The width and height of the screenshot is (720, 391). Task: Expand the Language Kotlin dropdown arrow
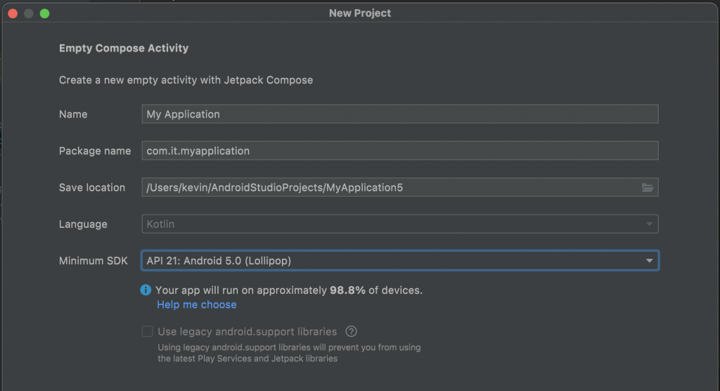coord(650,224)
